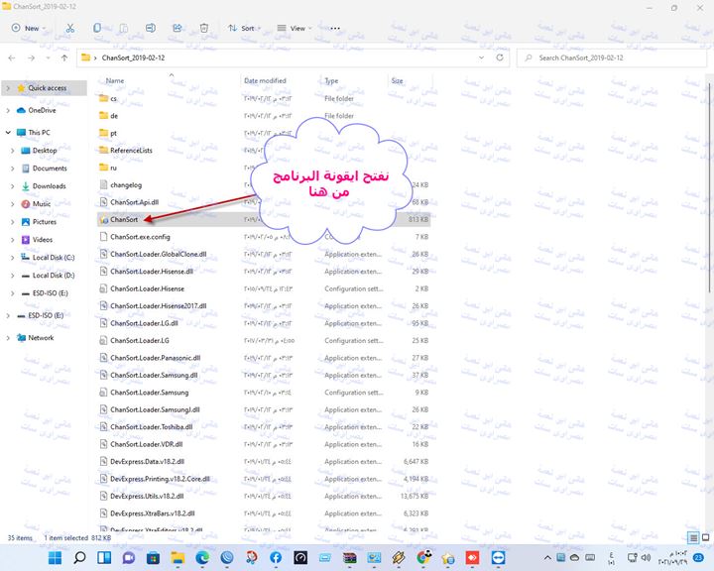Select Pictures in navigation pane
714x571 pixels.
(x=45, y=222)
